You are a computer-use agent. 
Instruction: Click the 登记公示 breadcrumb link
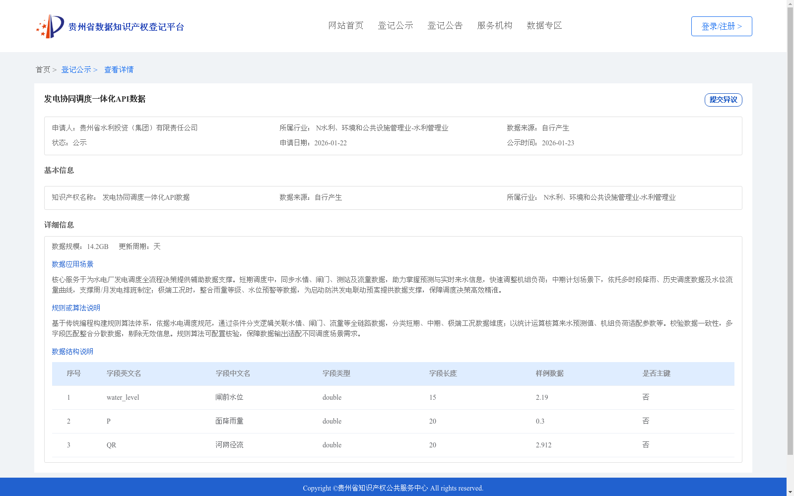coord(76,70)
